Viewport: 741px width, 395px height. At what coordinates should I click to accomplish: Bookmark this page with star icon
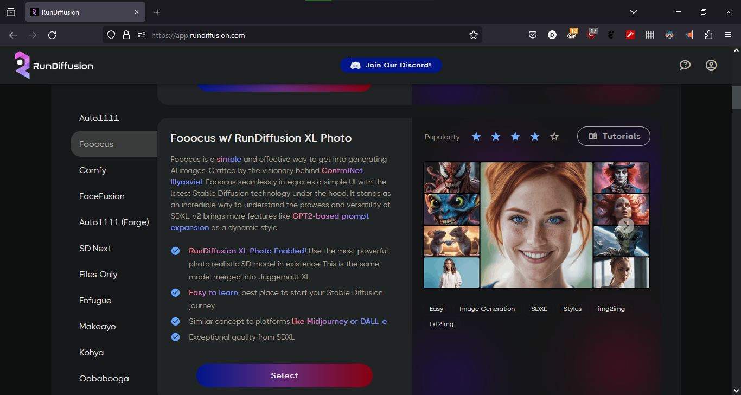(x=474, y=35)
